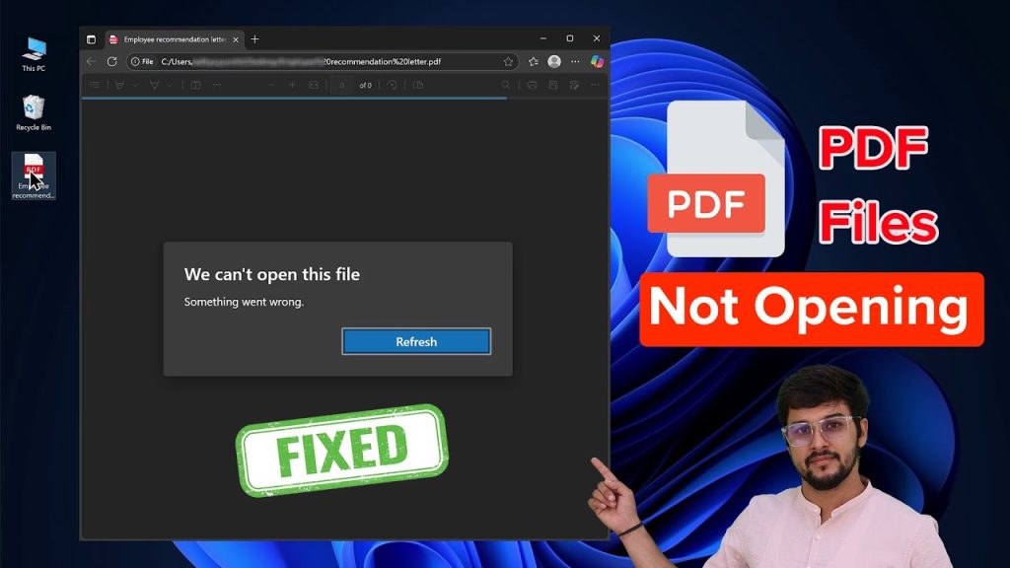Close the Employee recommendation letter tab

236,39
